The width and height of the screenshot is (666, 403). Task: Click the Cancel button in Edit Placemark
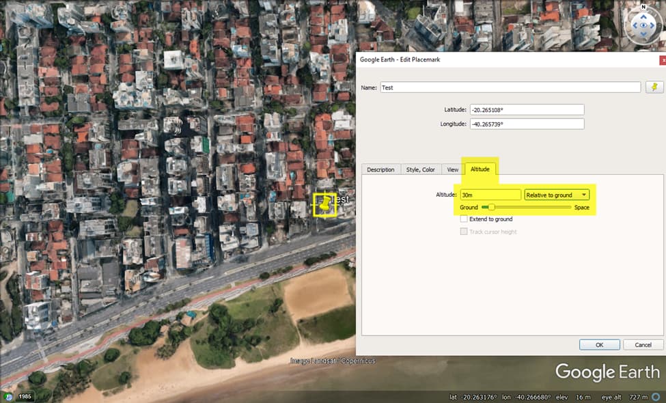(643, 345)
